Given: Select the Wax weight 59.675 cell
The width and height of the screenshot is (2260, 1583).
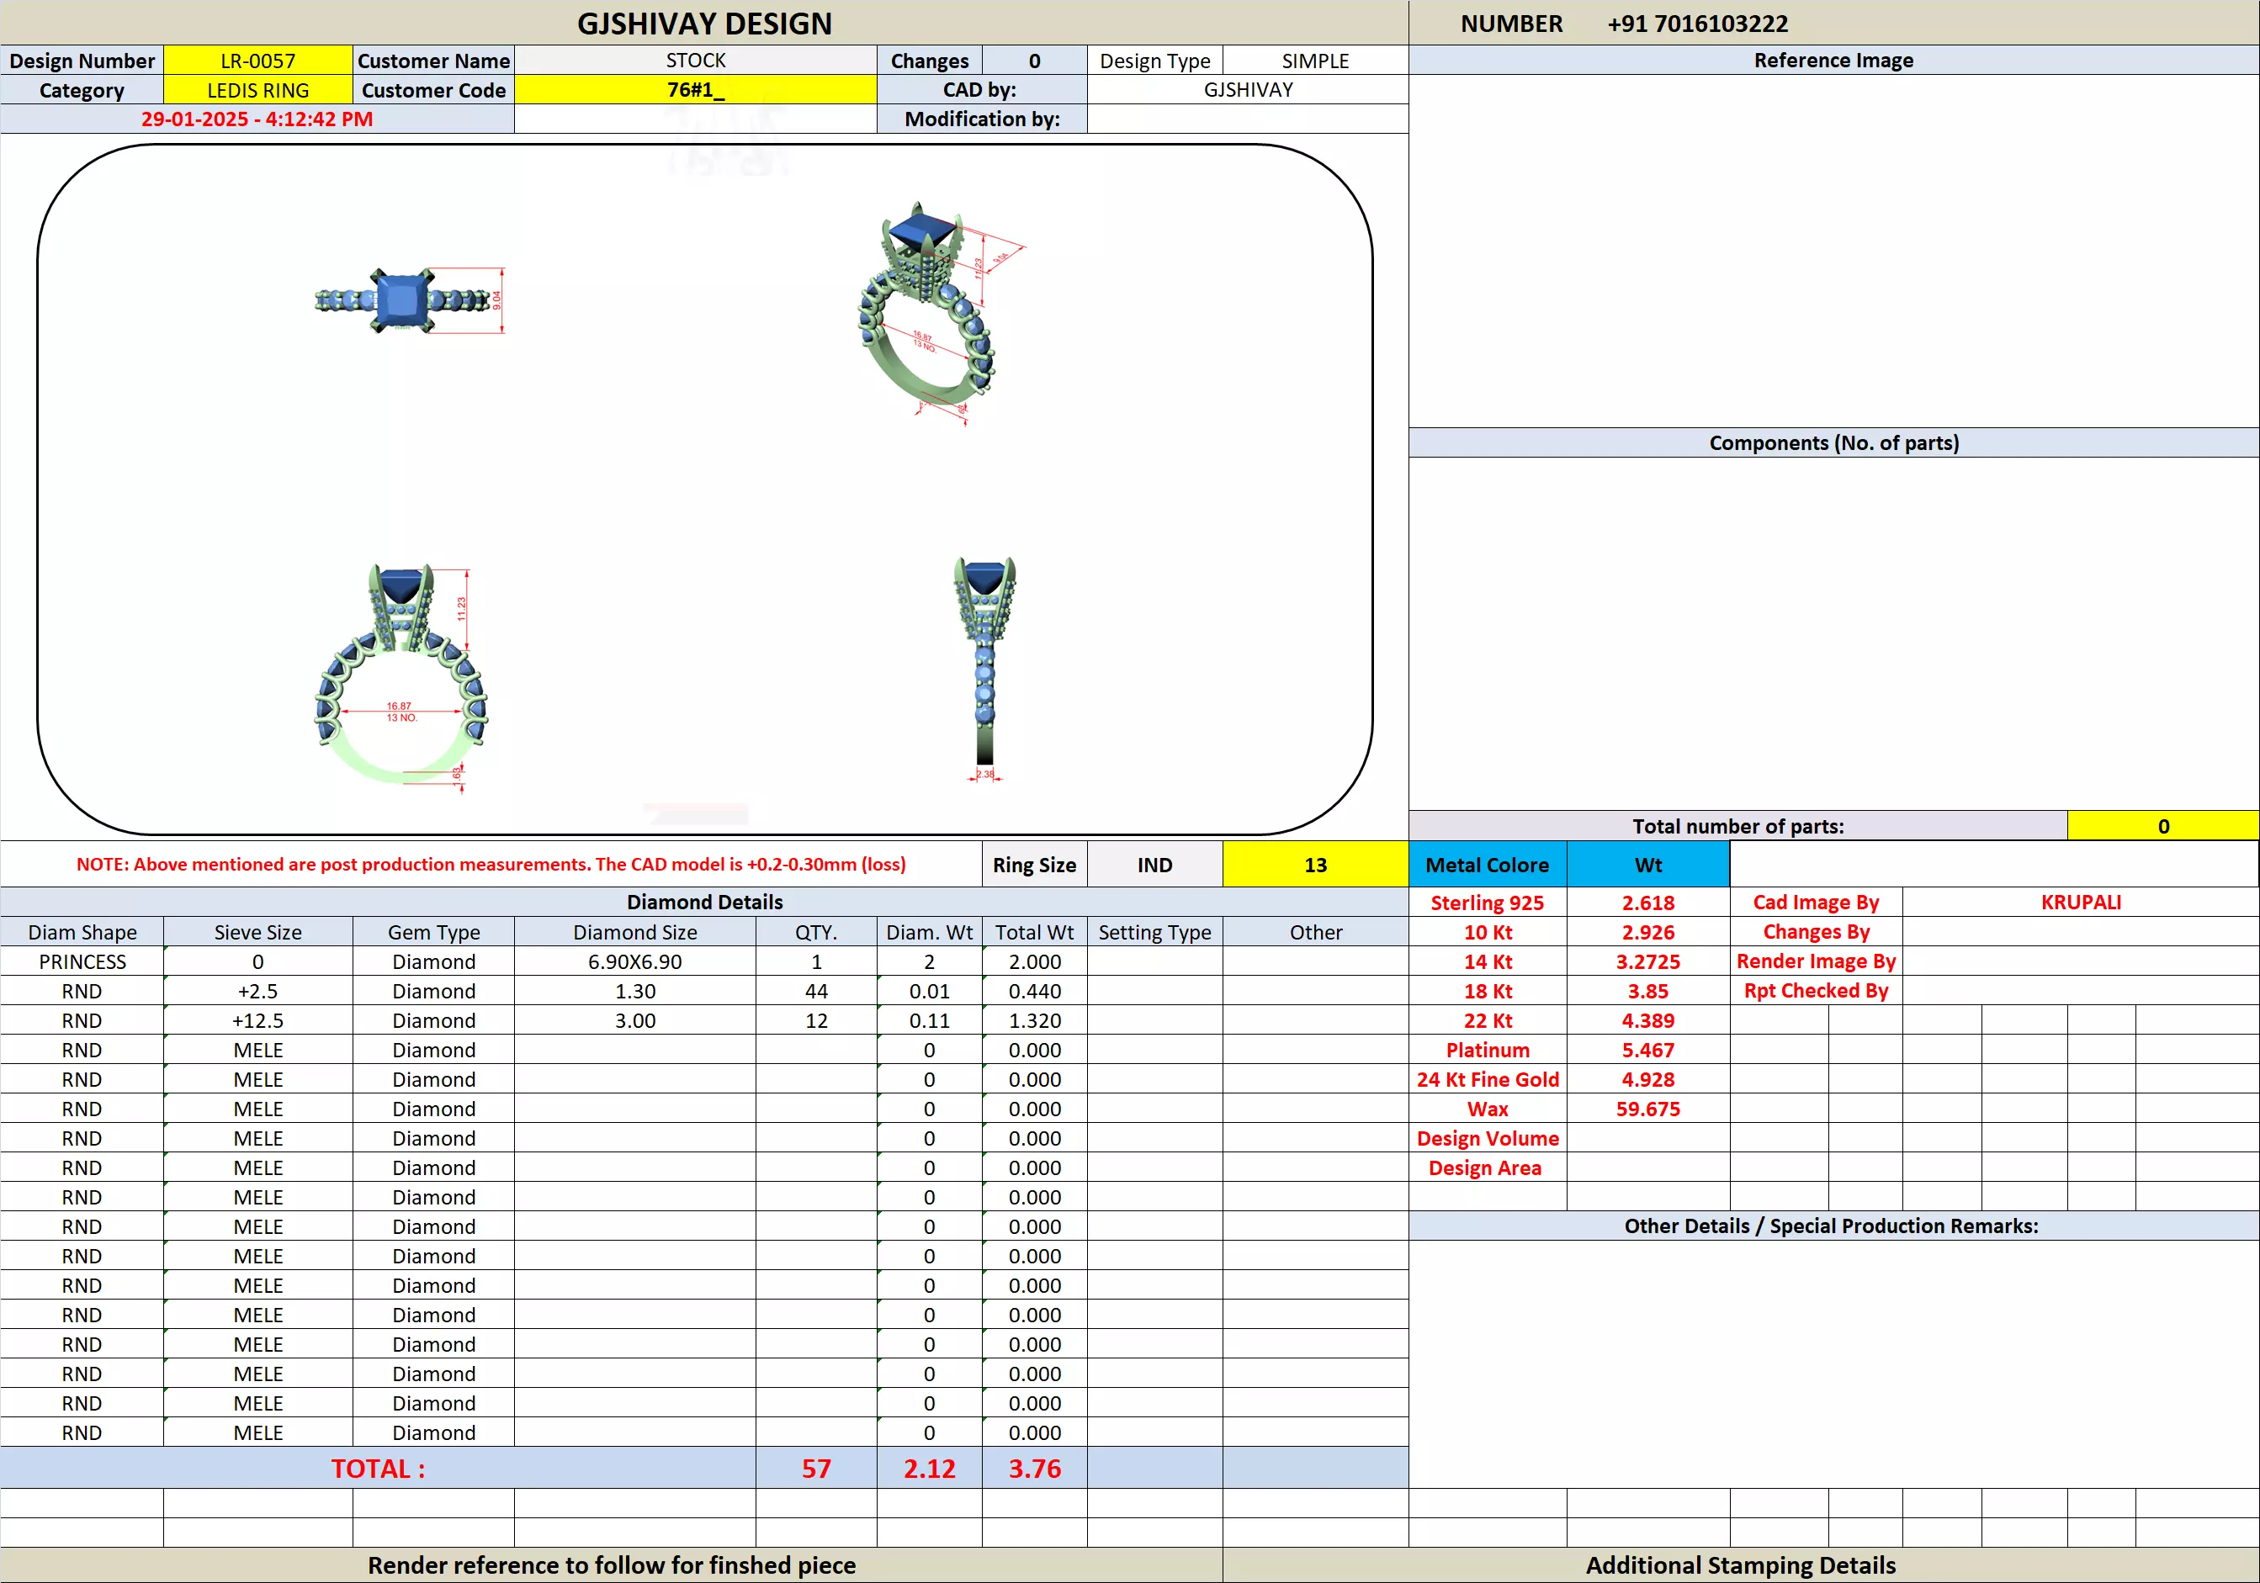Looking at the screenshot, I should (x=1647, y=1109).
